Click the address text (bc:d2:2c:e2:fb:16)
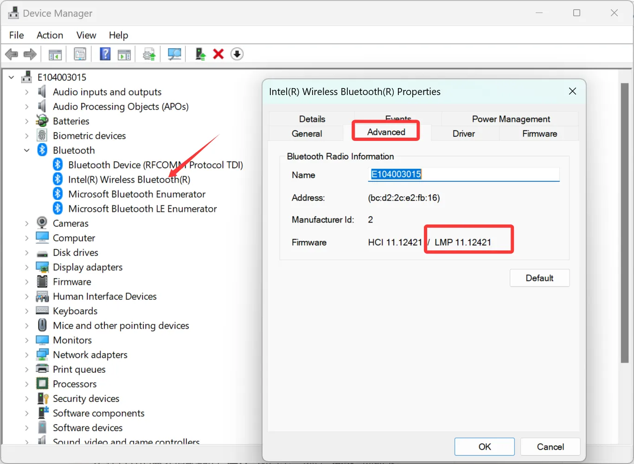 [404, 198]
